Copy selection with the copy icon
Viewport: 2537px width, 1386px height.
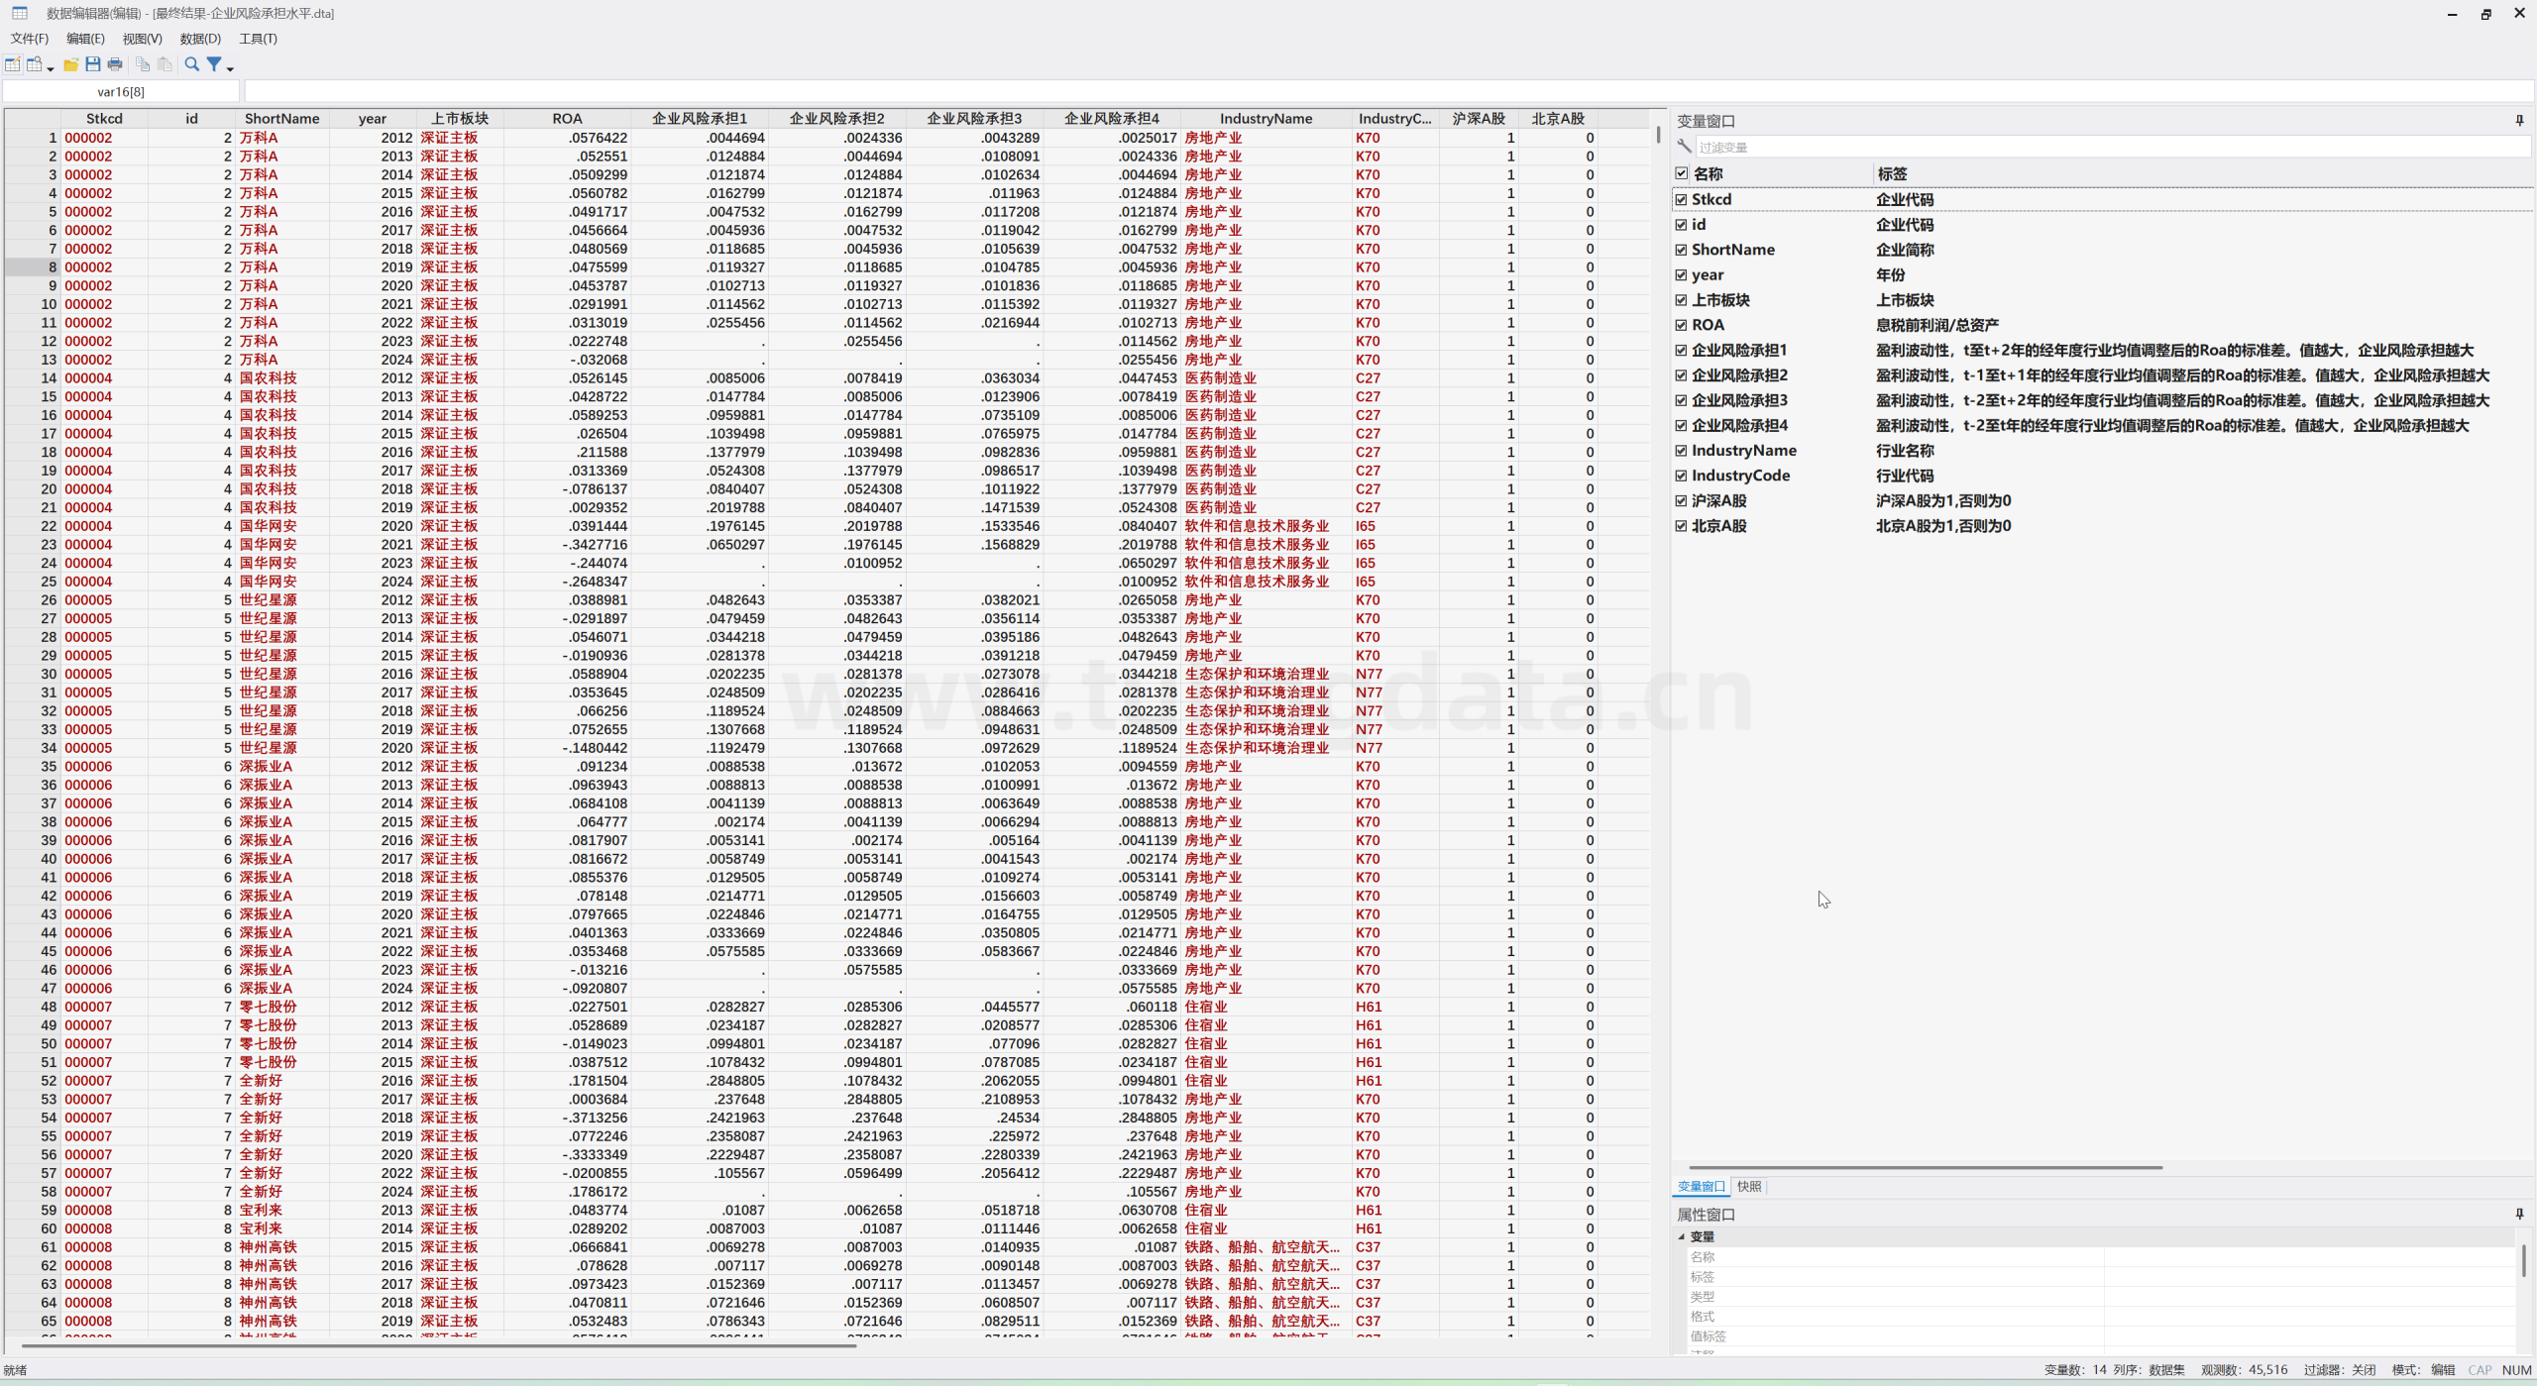pyautogui.click(x=143, y=64)
